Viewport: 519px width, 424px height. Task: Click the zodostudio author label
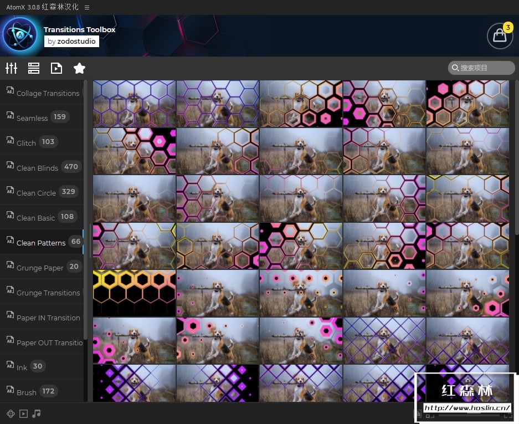tap(72, 42)
